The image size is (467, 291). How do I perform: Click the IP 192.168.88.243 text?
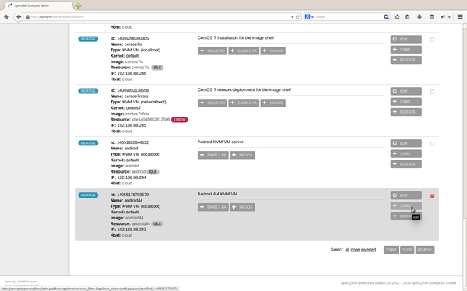point(132,230)
